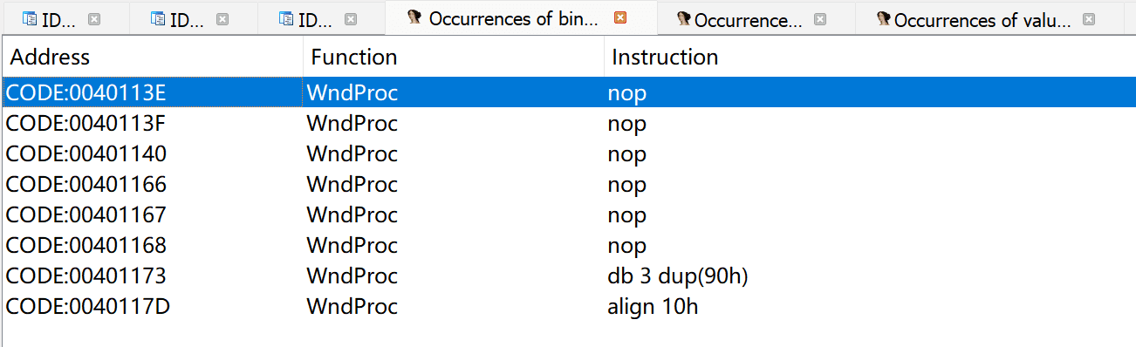Activate the middle Occurrence tab
The width and height of the screenshot is (1136, 347).
point(748,20)
